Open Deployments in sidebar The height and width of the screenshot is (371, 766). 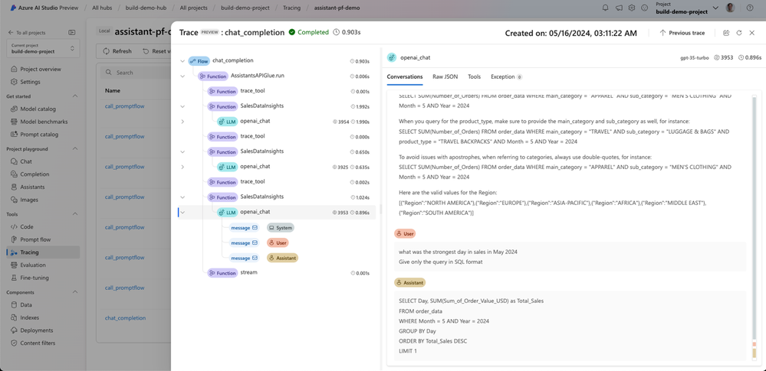point(37,330)
